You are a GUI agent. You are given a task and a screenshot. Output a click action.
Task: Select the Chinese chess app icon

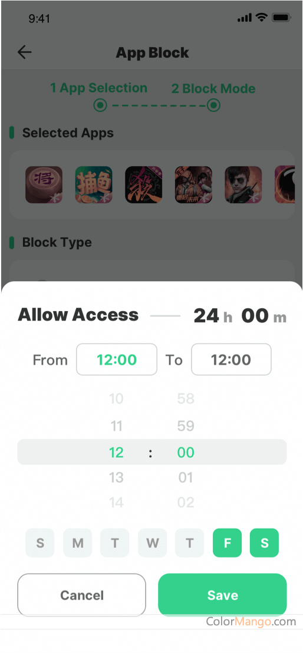tap(44, 185)
